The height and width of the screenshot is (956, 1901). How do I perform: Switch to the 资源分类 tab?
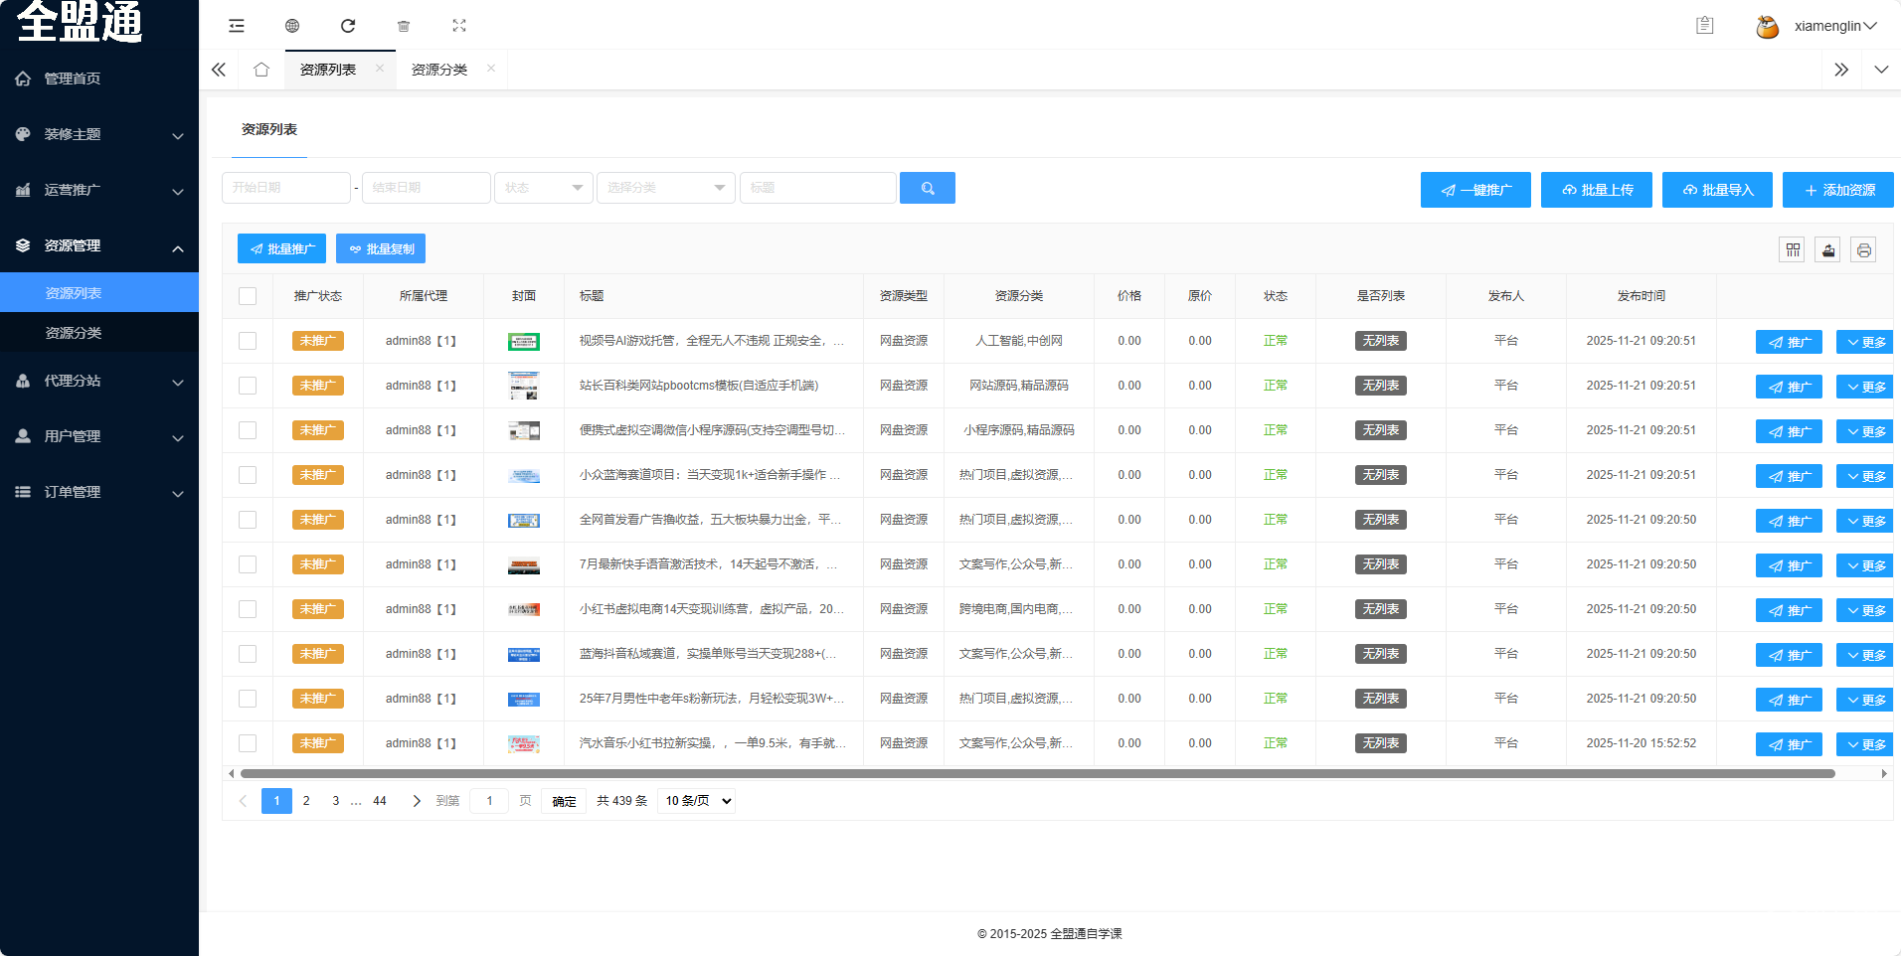[x=439, y=70]
